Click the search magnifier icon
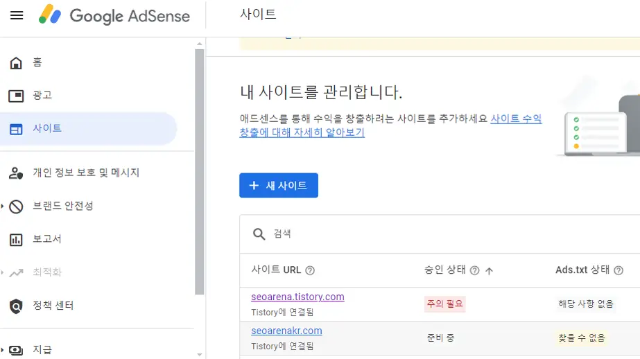This screenshot has height=359, width=640. tap(259, 234)
